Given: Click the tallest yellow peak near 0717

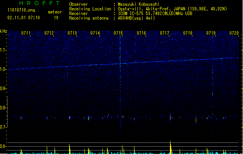Looking at the screenshot, I should pos(170,147).
